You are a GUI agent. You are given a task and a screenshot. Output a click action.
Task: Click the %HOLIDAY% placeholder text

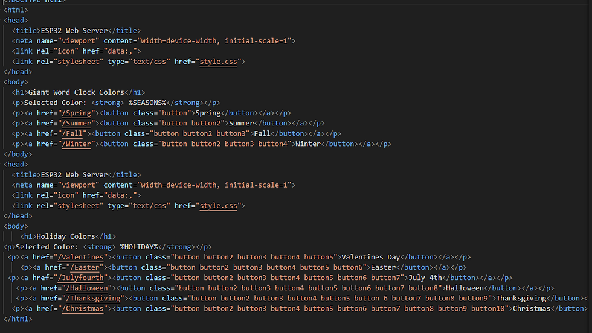point(138,247)
